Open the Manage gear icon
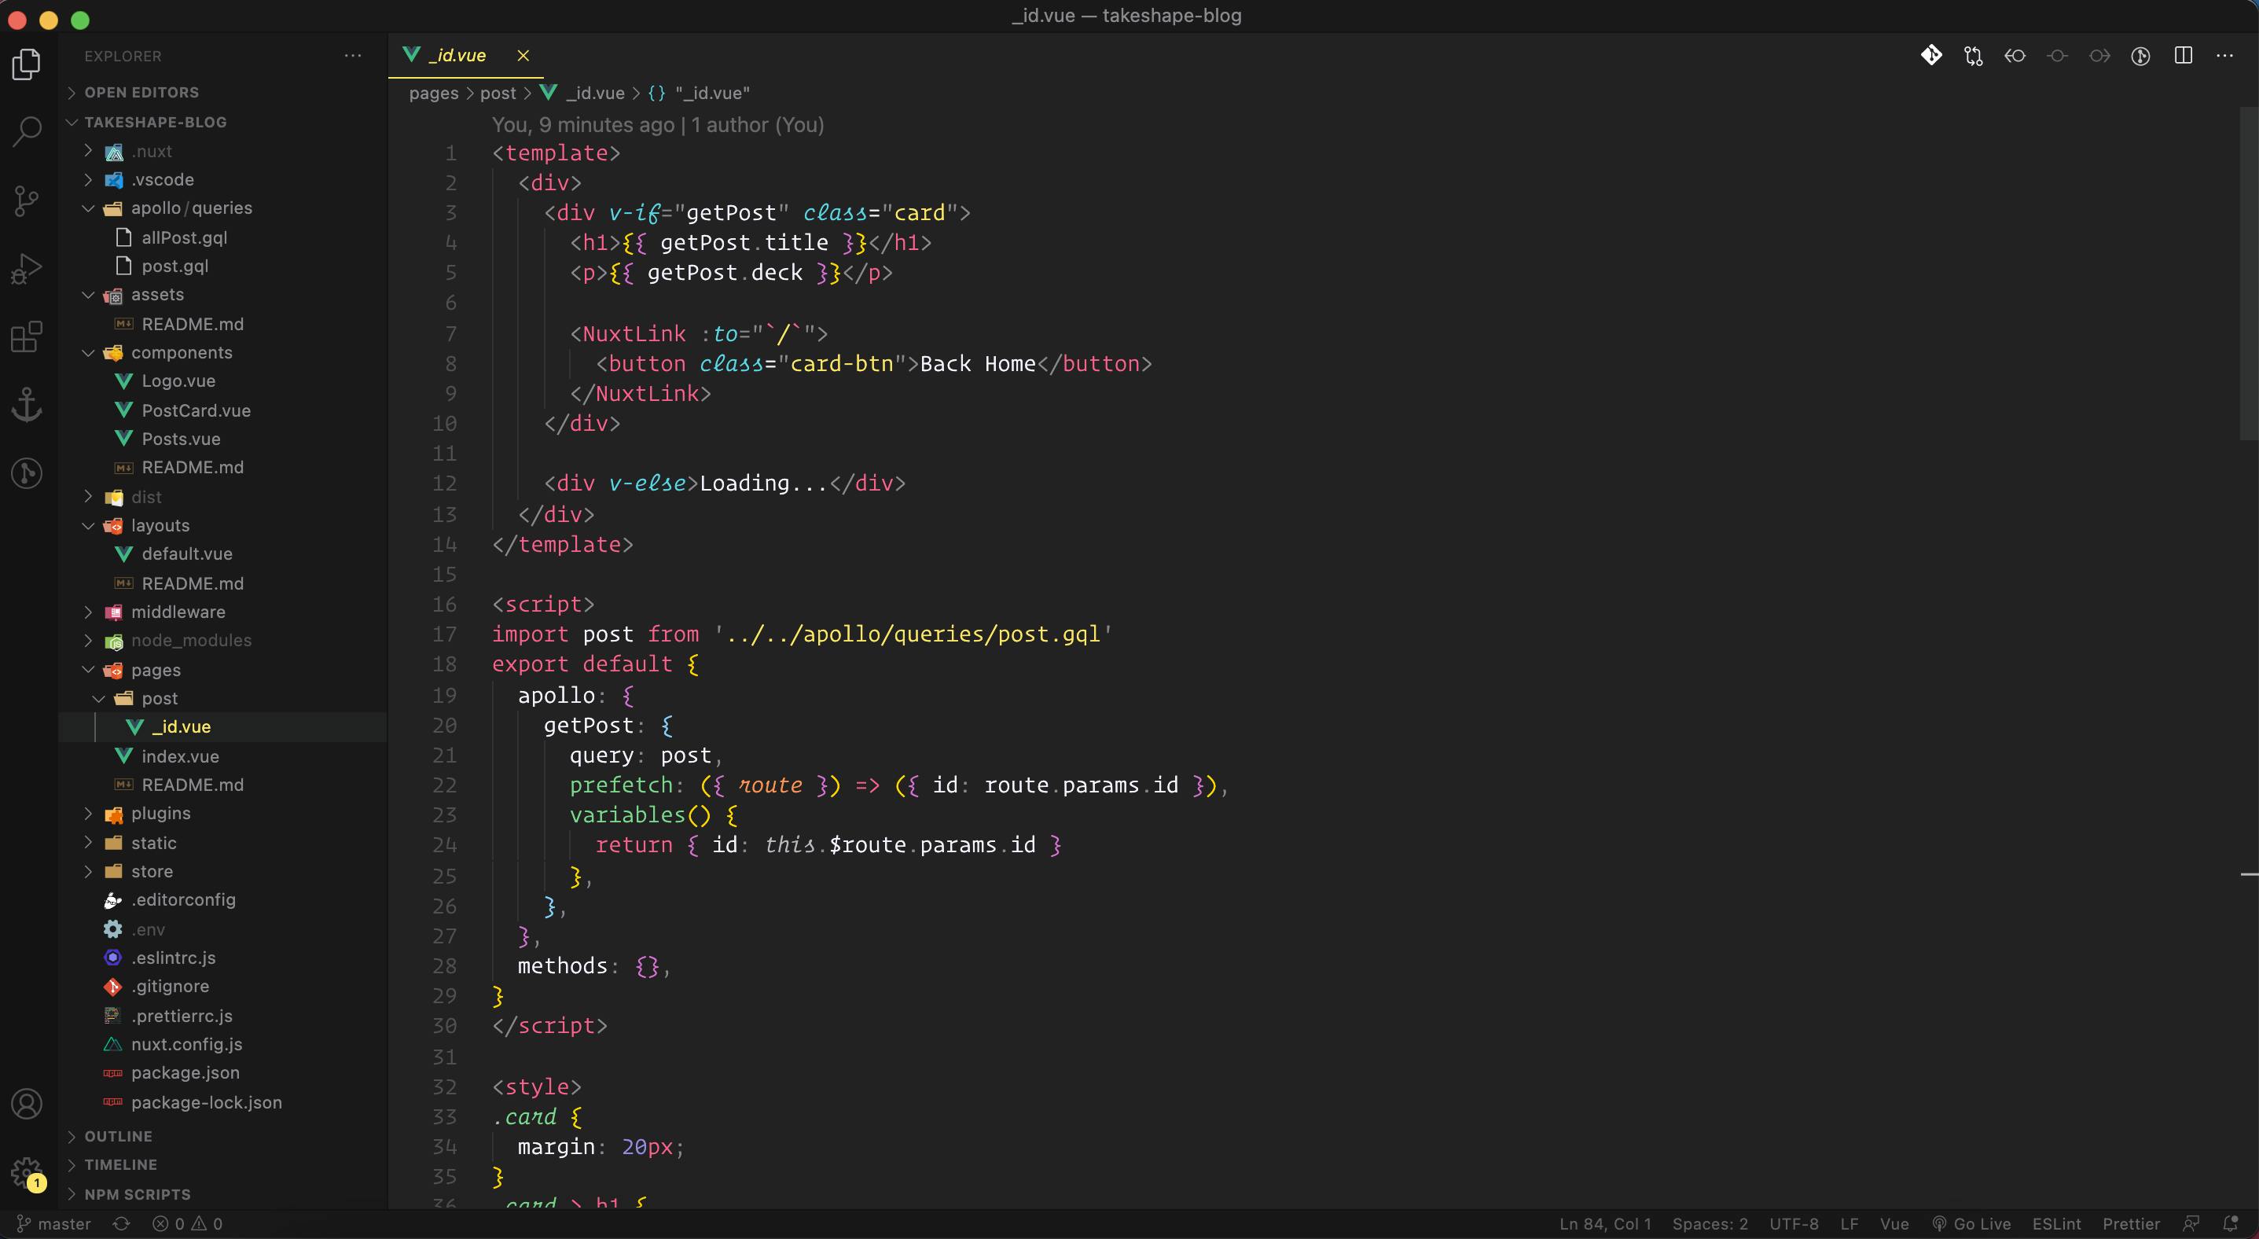Image resolution: width=2259 pixels, height=1239 pixels. [x=28, y=1172]
